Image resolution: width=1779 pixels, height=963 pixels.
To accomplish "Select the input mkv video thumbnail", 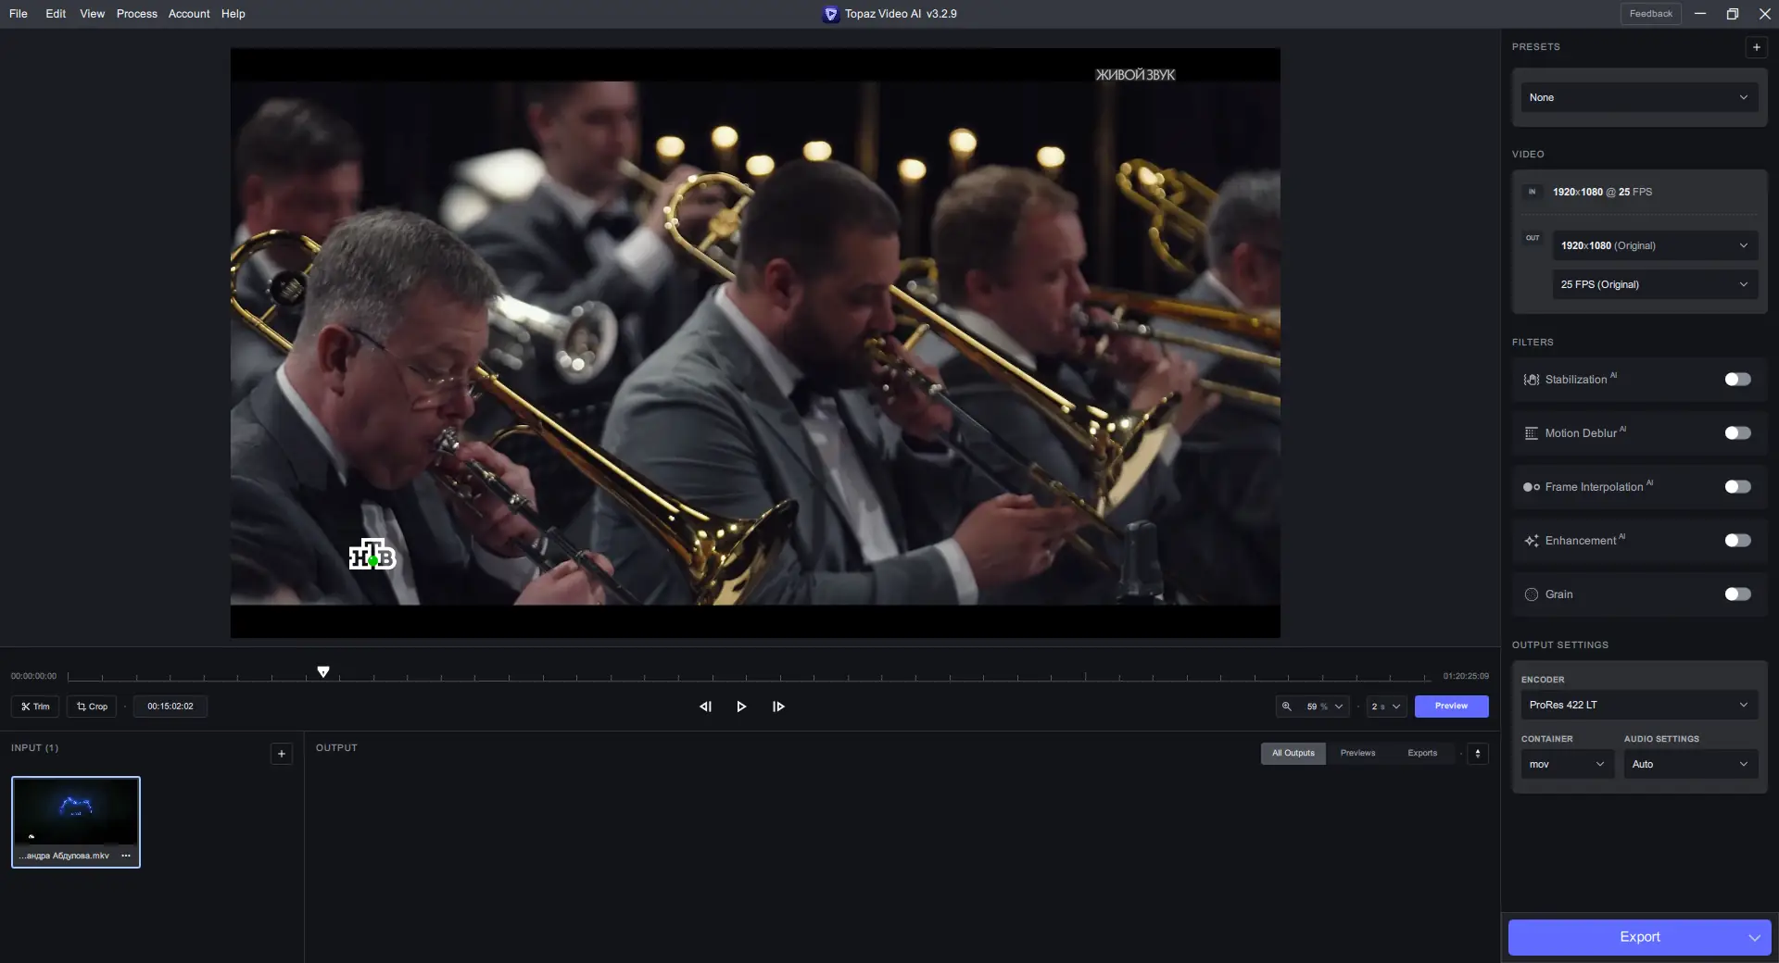I will click(76, 822).
